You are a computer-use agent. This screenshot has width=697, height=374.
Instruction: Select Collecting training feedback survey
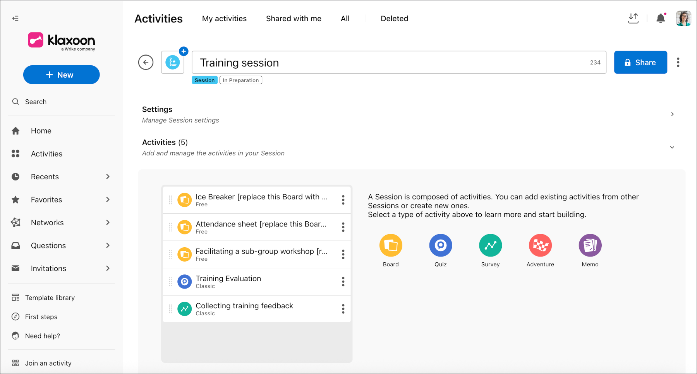coord(257,309)
